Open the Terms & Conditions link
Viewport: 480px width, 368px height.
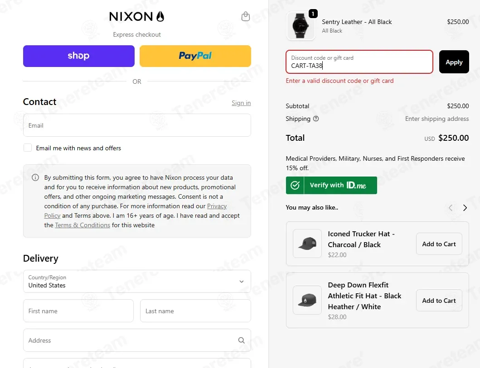pos(82,225)
